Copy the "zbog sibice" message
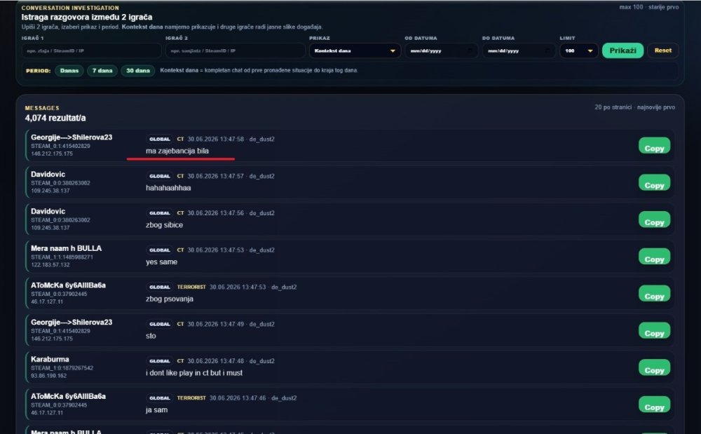 pos(654,220)
